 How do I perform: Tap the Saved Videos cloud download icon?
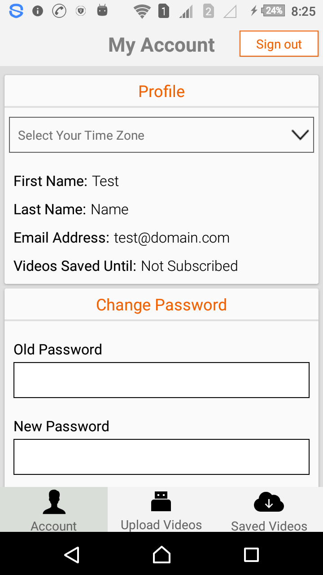coord(269,502)
